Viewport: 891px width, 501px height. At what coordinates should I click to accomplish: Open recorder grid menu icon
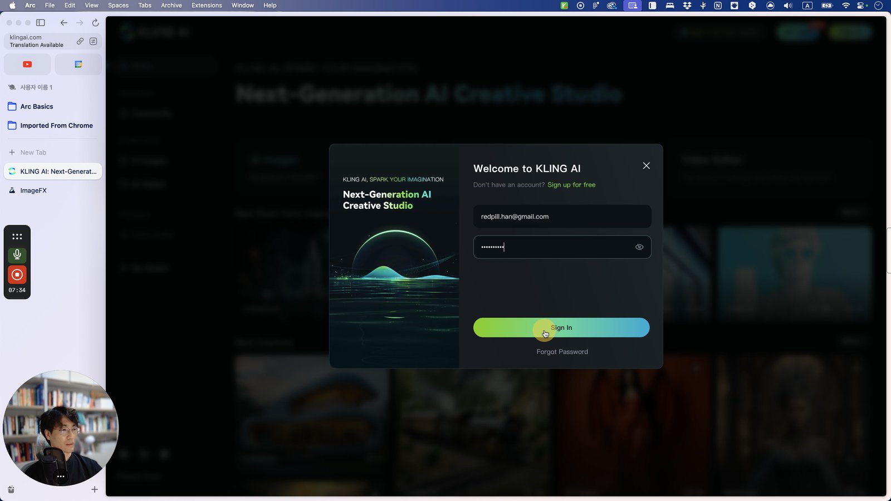[17, 237]
